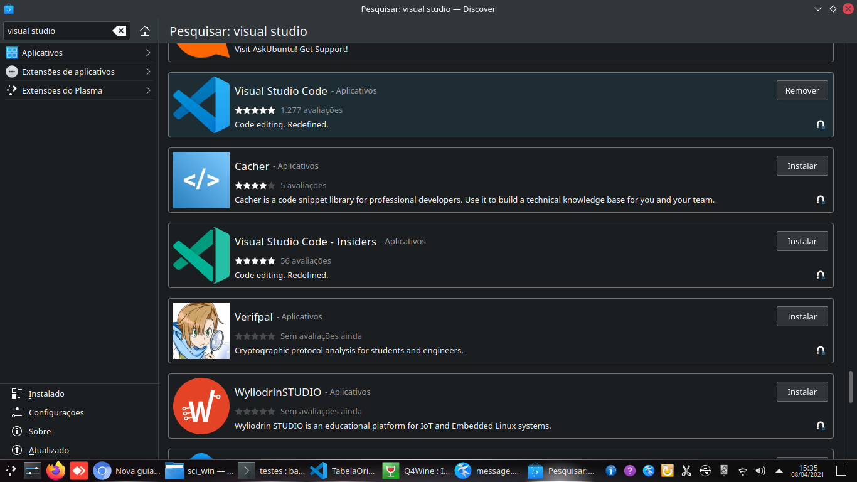857x482 pixels.
Task: Click the results list vertical scrollbar
Action: click(851, 387)
